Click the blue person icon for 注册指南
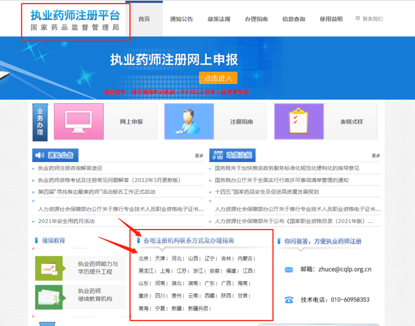This screenshot has width=415, height=326. (189, 121)
